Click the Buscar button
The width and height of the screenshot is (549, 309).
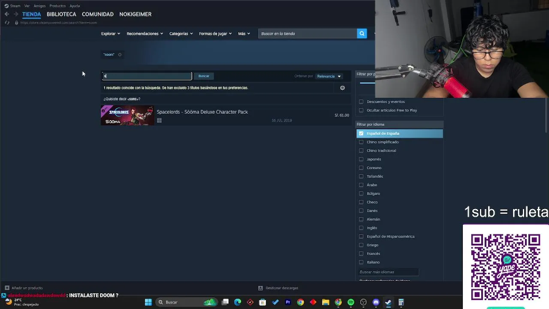204,76
